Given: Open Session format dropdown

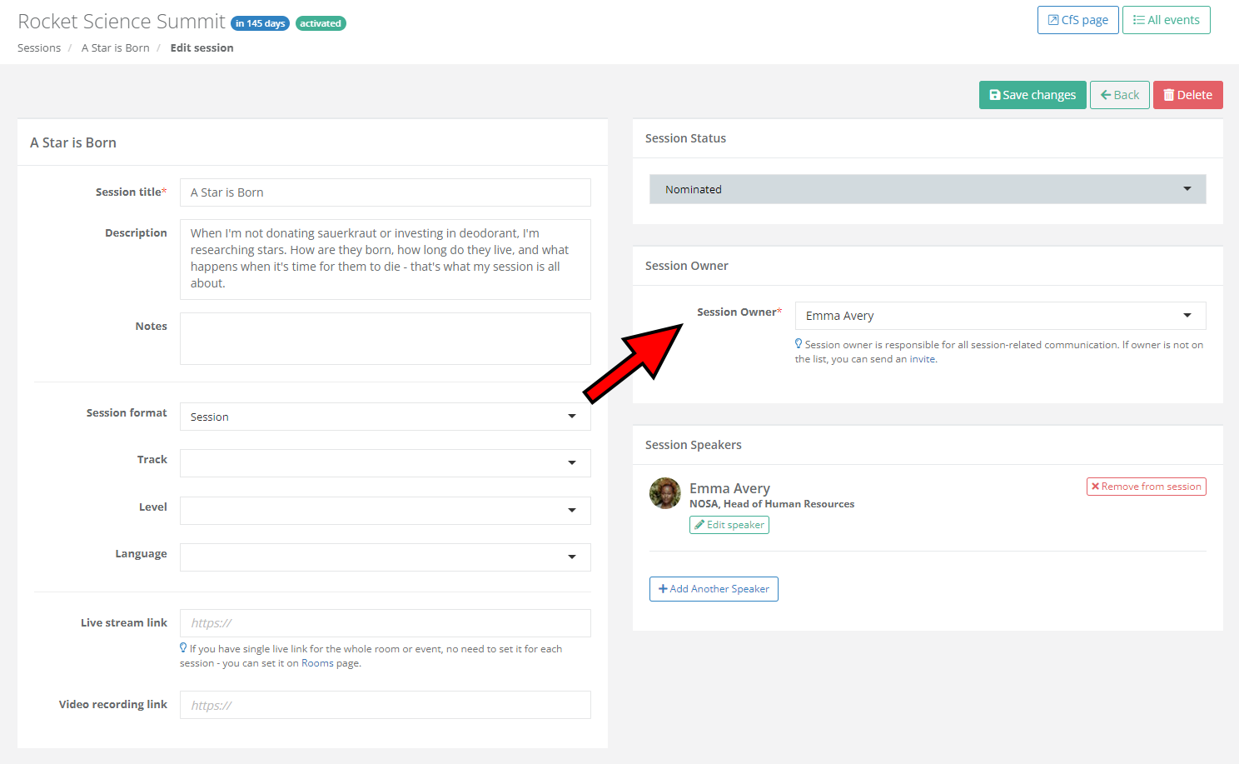Looking at the screenshot, I should pos(385,417).
